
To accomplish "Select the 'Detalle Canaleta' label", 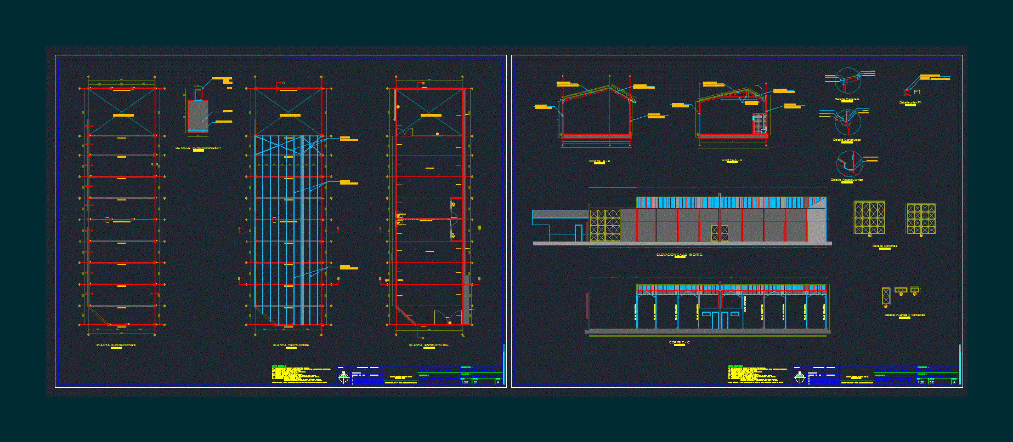I will click(846, 100).
